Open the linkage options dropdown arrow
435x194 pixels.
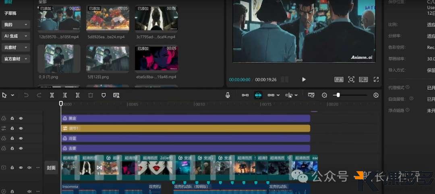click(x=278, y=95)
